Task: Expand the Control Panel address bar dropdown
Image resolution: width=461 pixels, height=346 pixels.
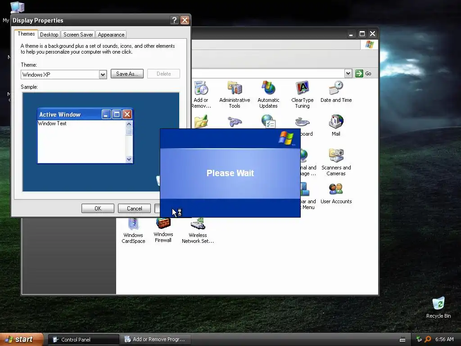Action: 348,73
